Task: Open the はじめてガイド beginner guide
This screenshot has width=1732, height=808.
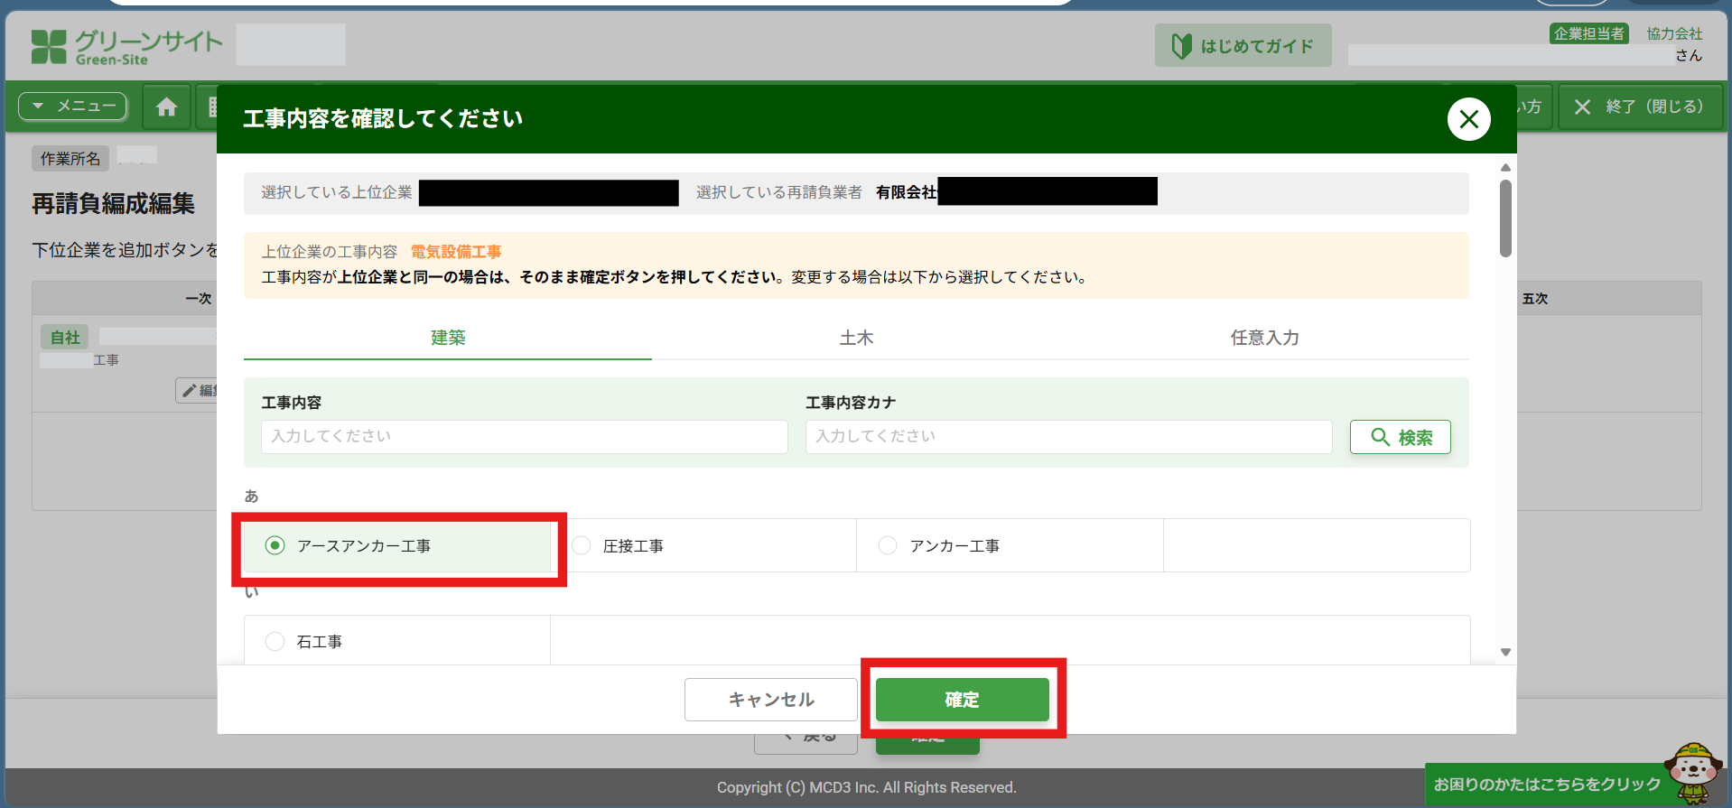Action: 1243,46
